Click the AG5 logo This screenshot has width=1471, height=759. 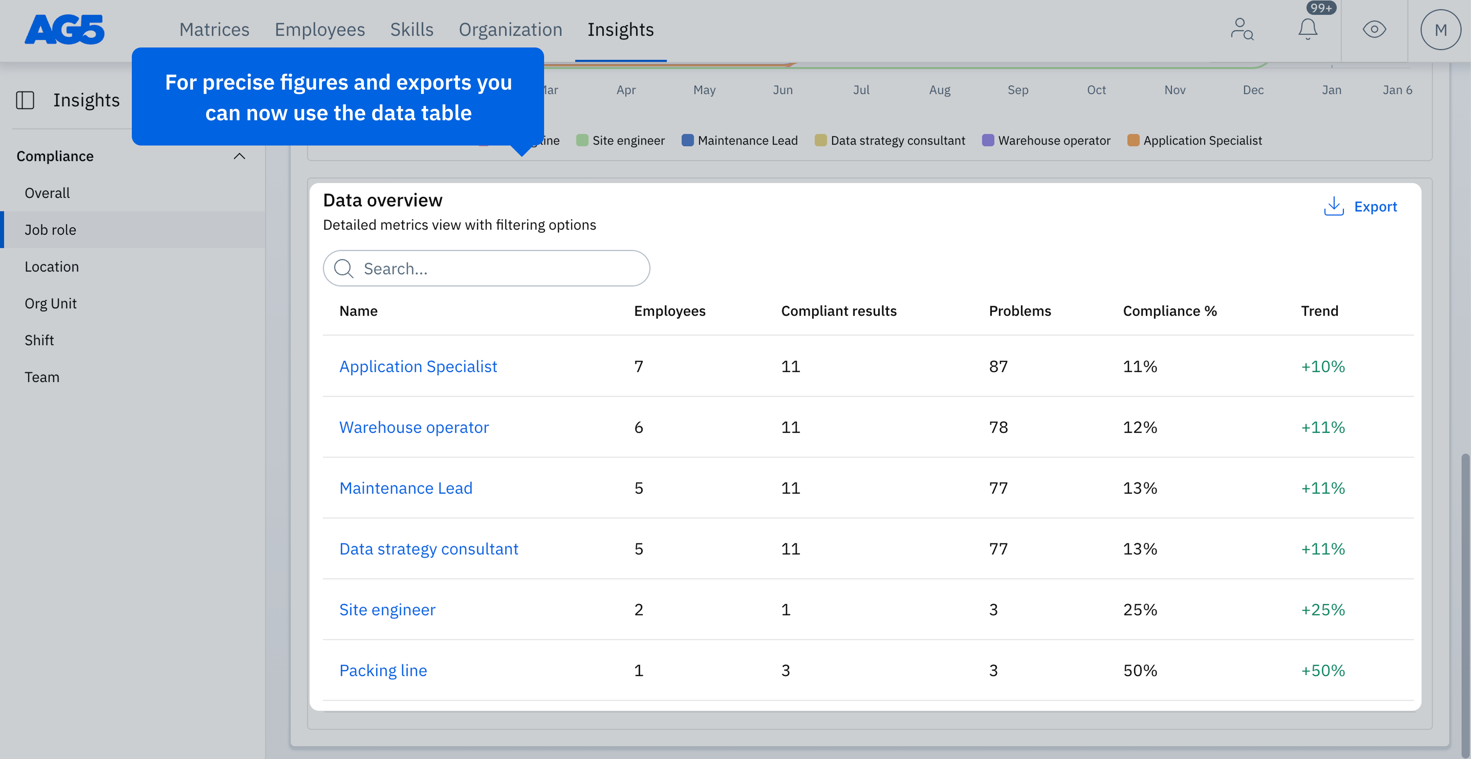point(64,29)
